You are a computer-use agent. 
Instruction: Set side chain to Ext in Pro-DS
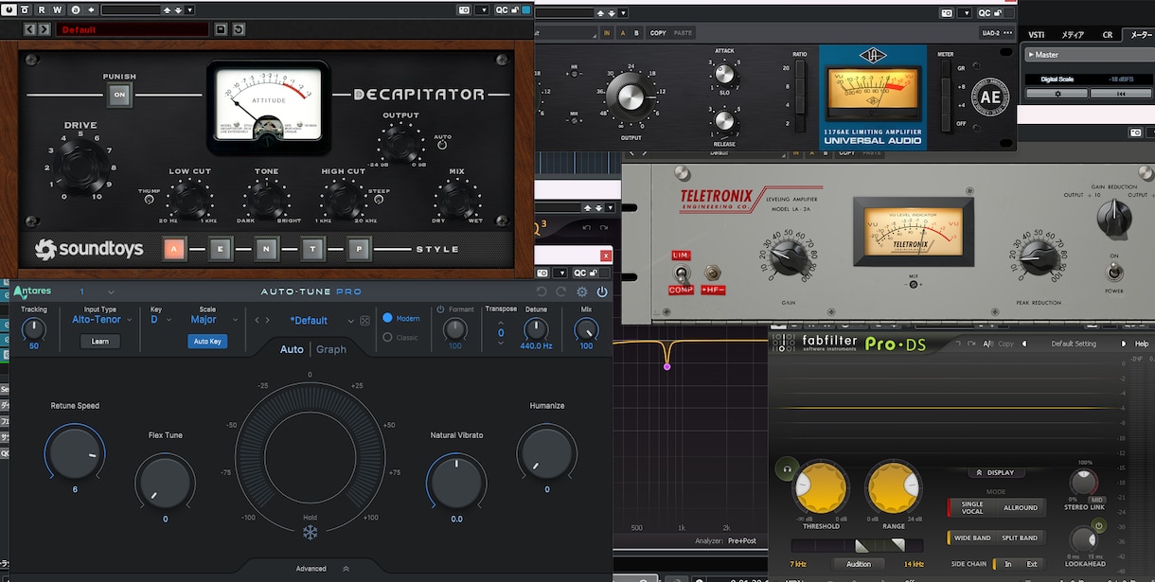click(x=1032, y=564)
